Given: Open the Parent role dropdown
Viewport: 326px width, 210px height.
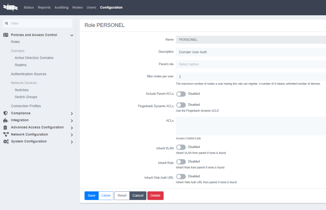Looking at the screenshot, I should 251,64.
